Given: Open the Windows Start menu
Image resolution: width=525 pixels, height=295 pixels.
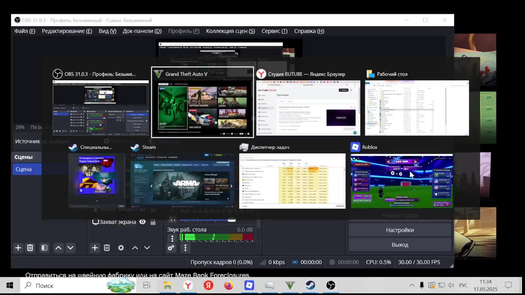Looking at the screenshot, I should tap(10, 285).
